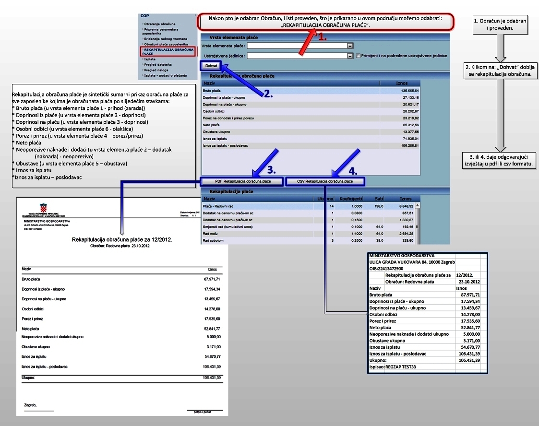This screenshot has height=426, width=539.
Task: Click the Vrsta elemenata plaće section header
Action: click(325, 37)
